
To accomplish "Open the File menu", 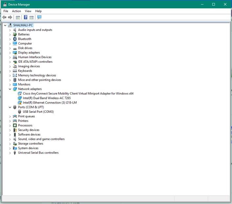I will 6,11.
